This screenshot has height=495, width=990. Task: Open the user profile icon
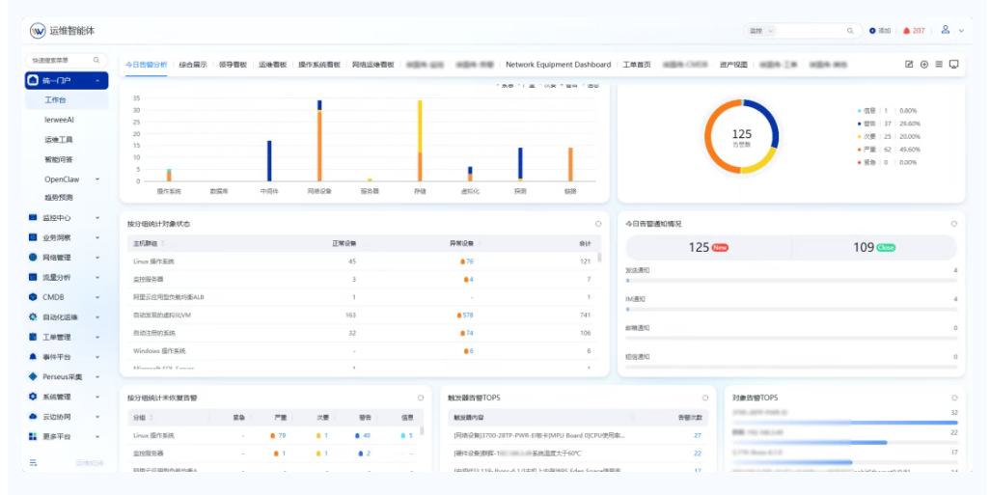click(x=946, y=30)
